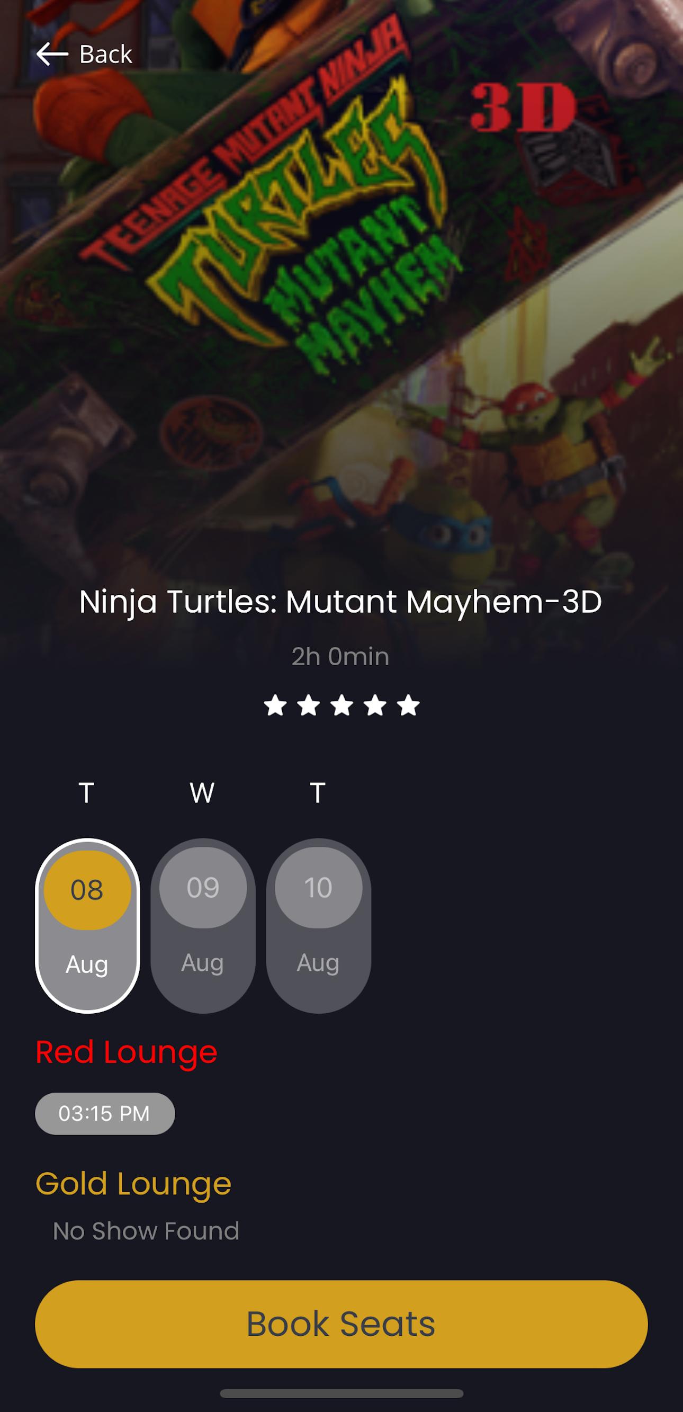683x1412 pixels.
Task: Choose the third rating star
Action: point(341,705)
